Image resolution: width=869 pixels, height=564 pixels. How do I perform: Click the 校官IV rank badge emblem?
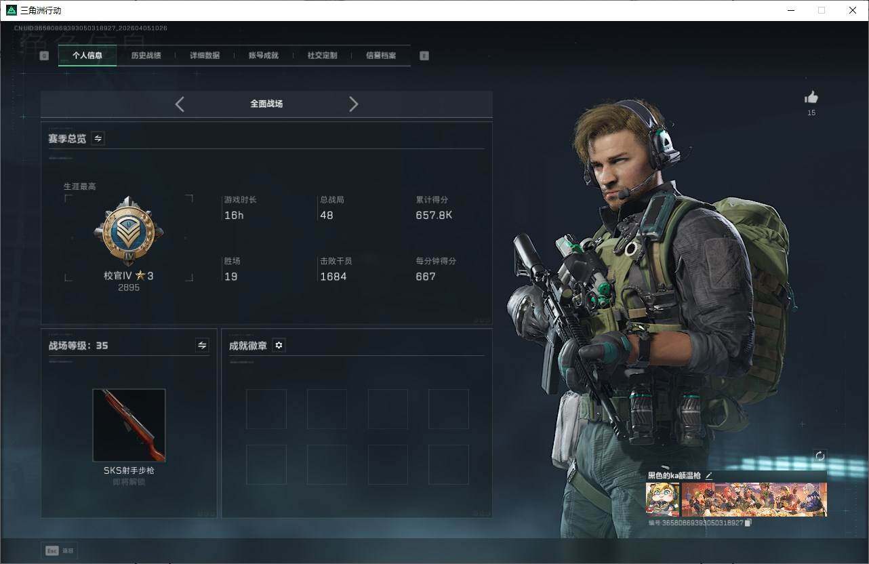point(129,232)
